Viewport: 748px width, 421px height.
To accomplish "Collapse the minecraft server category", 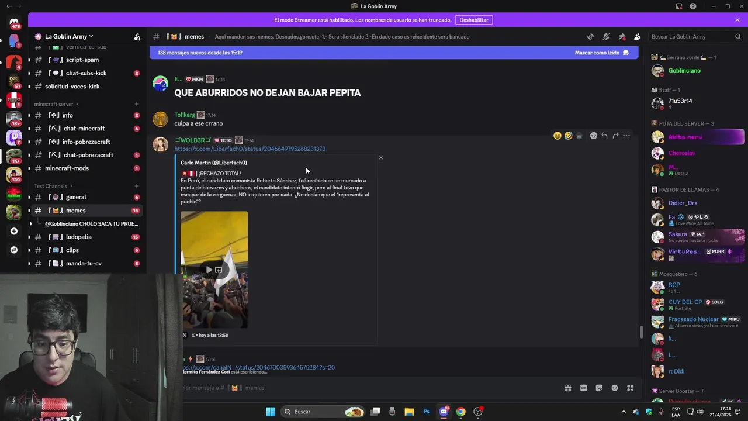I will tap(56, 104).
